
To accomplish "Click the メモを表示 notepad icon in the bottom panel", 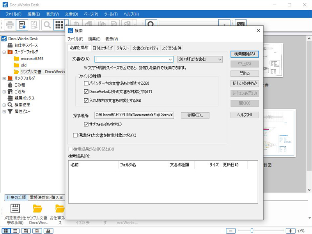I will (x=15, y=209).
